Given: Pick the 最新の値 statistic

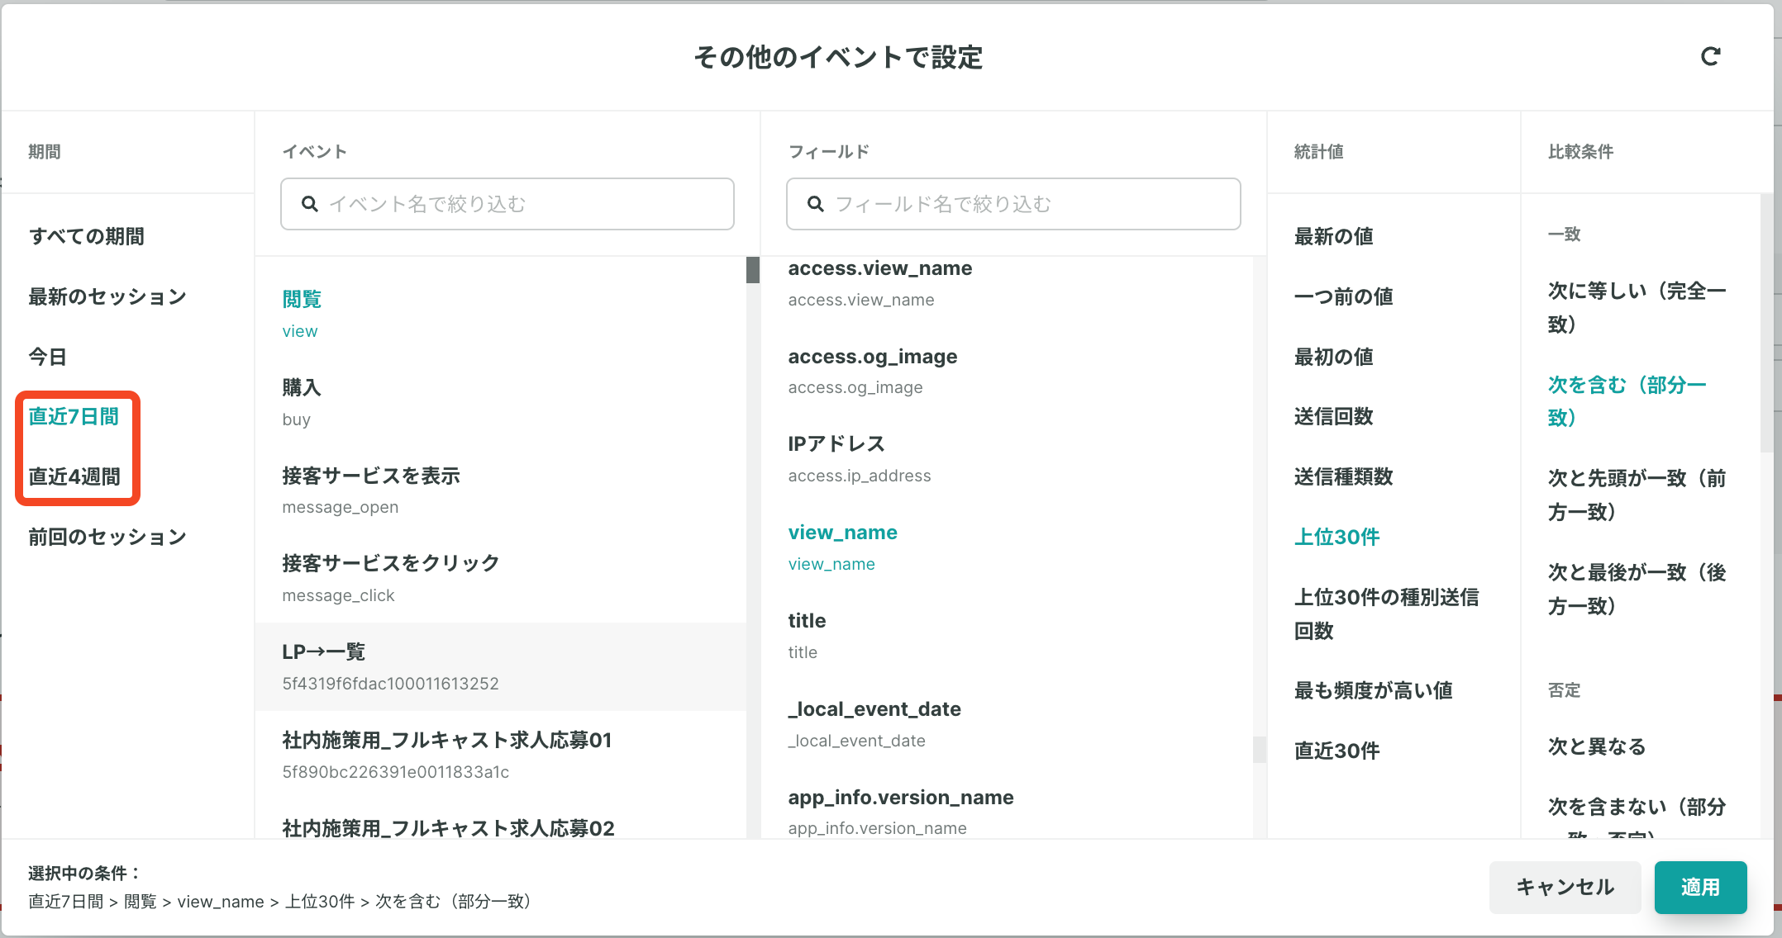Looking at the screenshot, I should (1334, 236).
